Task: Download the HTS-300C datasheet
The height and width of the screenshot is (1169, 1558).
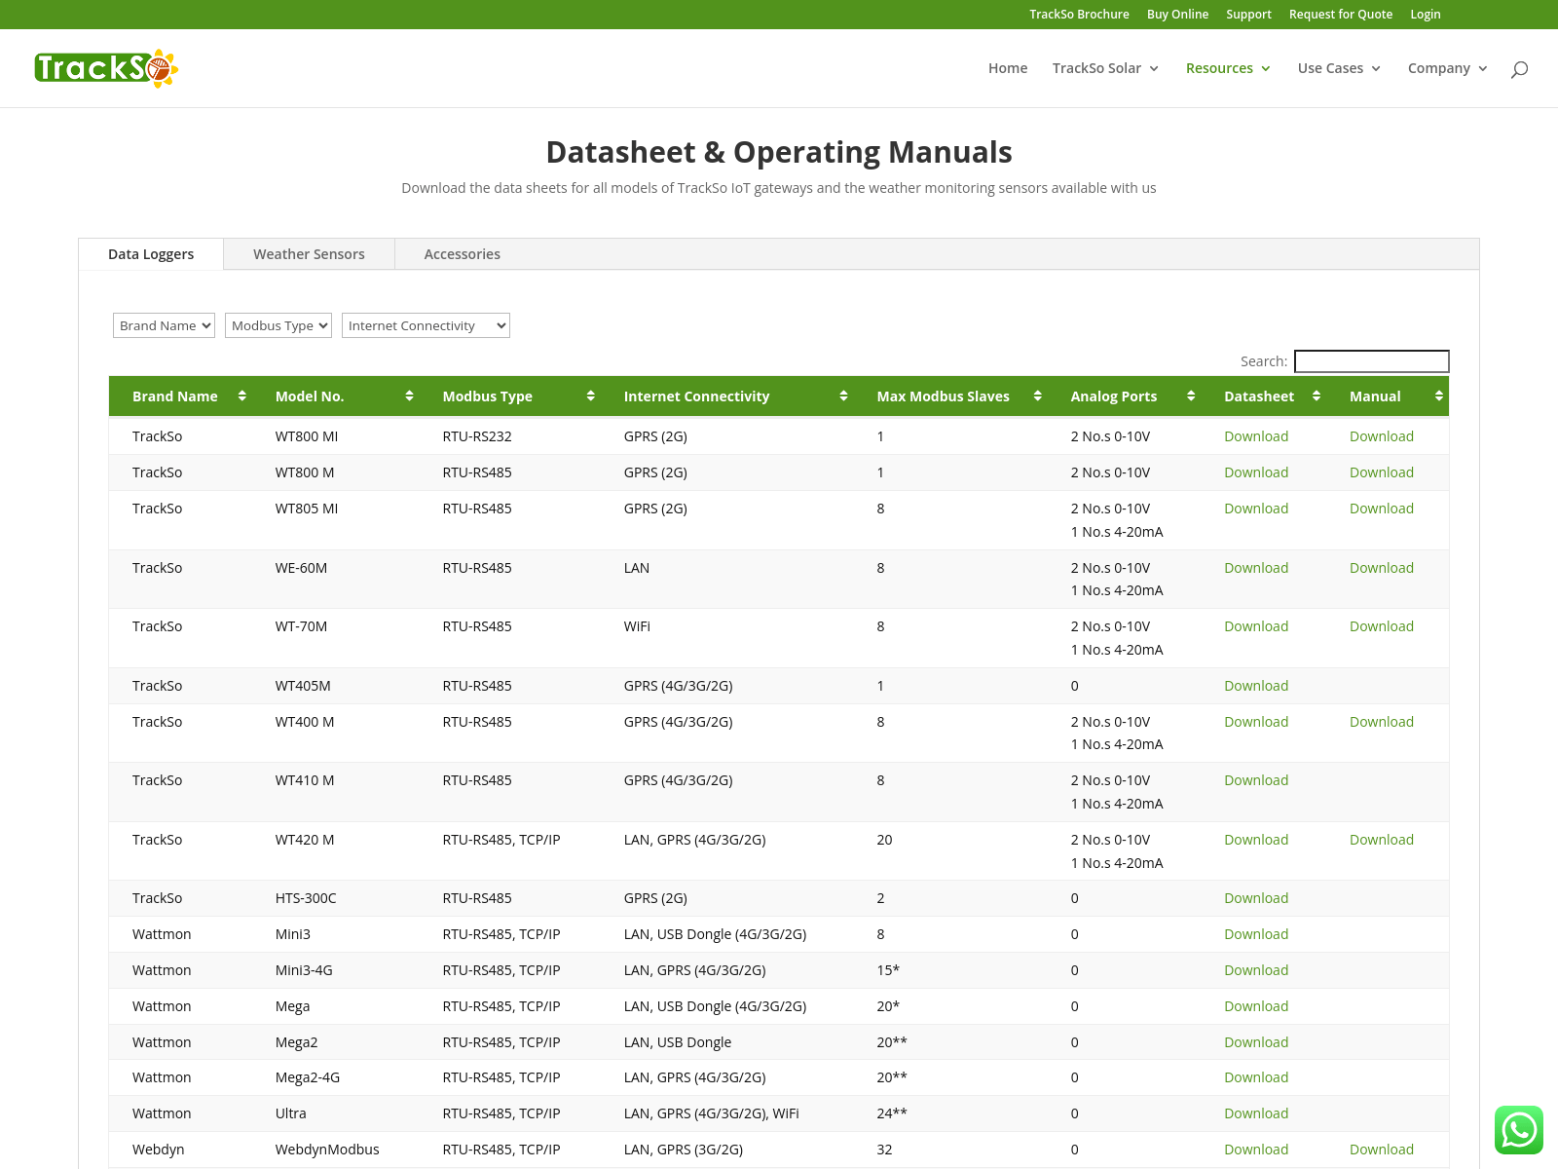Action: pyautogui.click(x=1256, y=898)
